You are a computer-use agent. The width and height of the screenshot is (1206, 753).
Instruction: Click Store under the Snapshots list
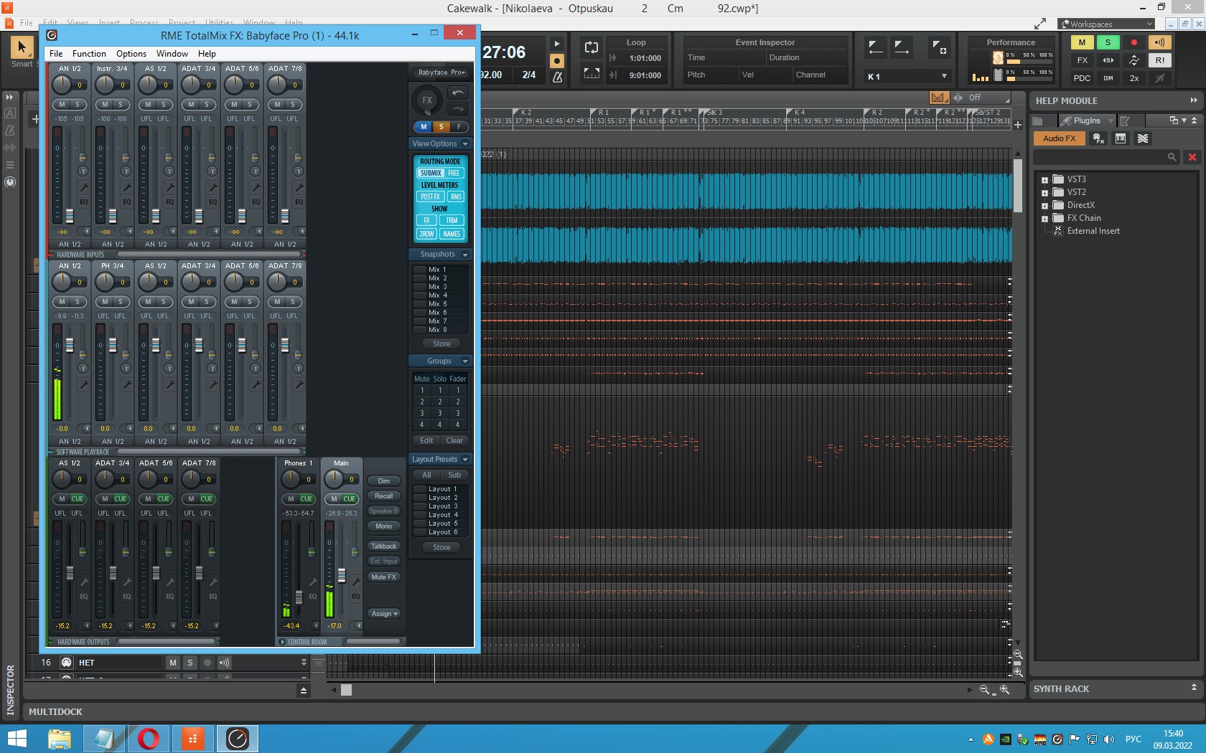(x=441, y=344)
